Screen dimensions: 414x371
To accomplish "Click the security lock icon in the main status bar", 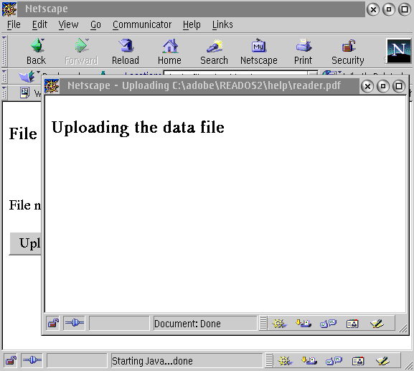I will pos(11,360).
